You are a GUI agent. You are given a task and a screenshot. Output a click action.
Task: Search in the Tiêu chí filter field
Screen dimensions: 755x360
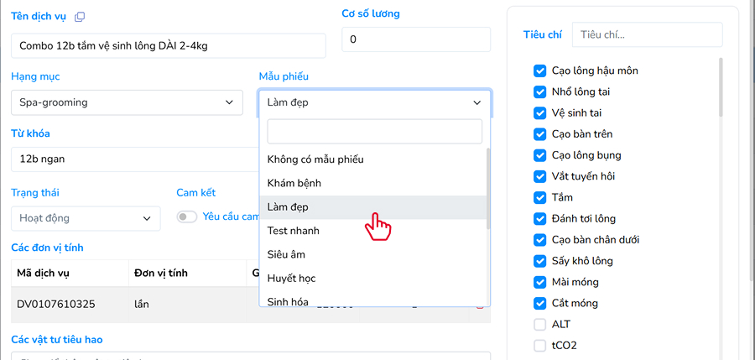(x=647, y=34)
